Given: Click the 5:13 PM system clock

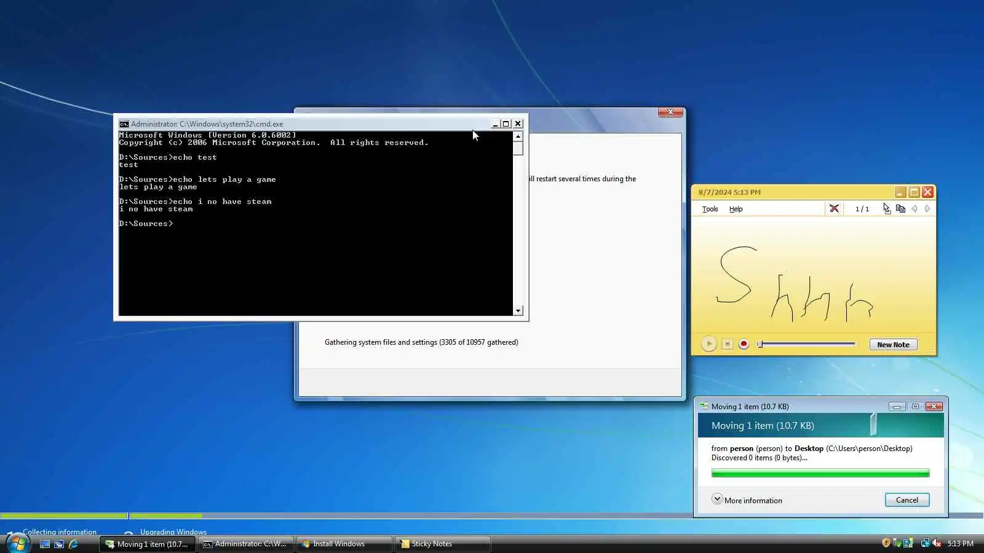Looking at the screenshot, I should point(960,544).
